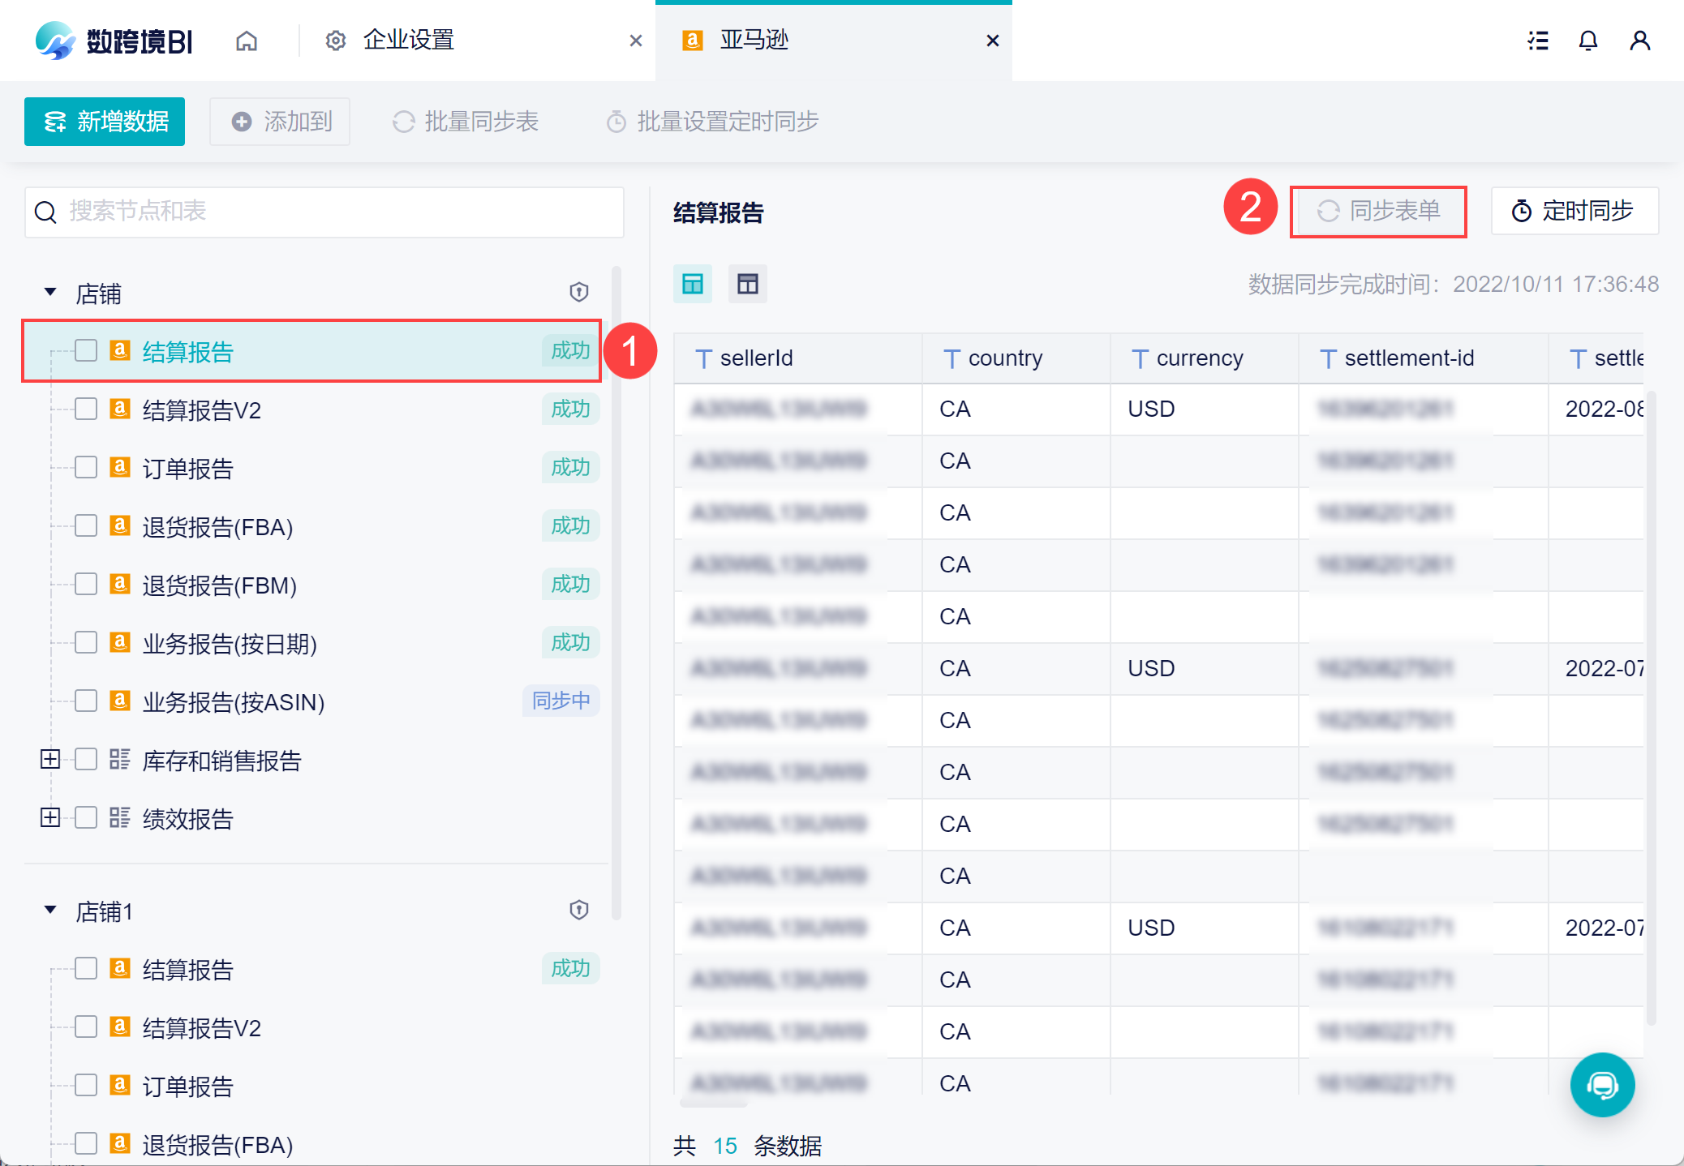Click the home icon in top bar

pos(247,41)
